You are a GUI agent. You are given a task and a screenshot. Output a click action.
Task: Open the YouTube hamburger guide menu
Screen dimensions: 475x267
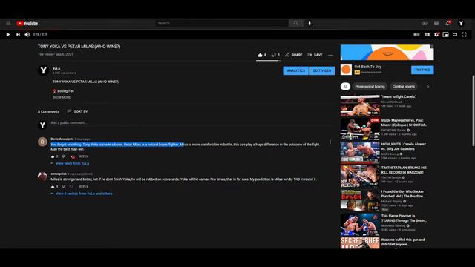click(x=8, y=23)
